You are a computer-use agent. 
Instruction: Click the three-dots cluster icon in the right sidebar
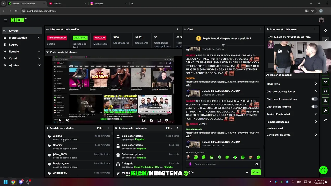(325, 120)
